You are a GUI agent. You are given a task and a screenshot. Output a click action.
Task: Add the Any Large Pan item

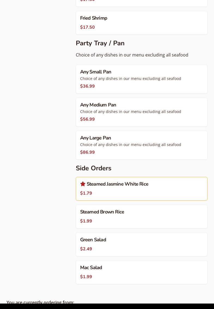pos(95,138)
